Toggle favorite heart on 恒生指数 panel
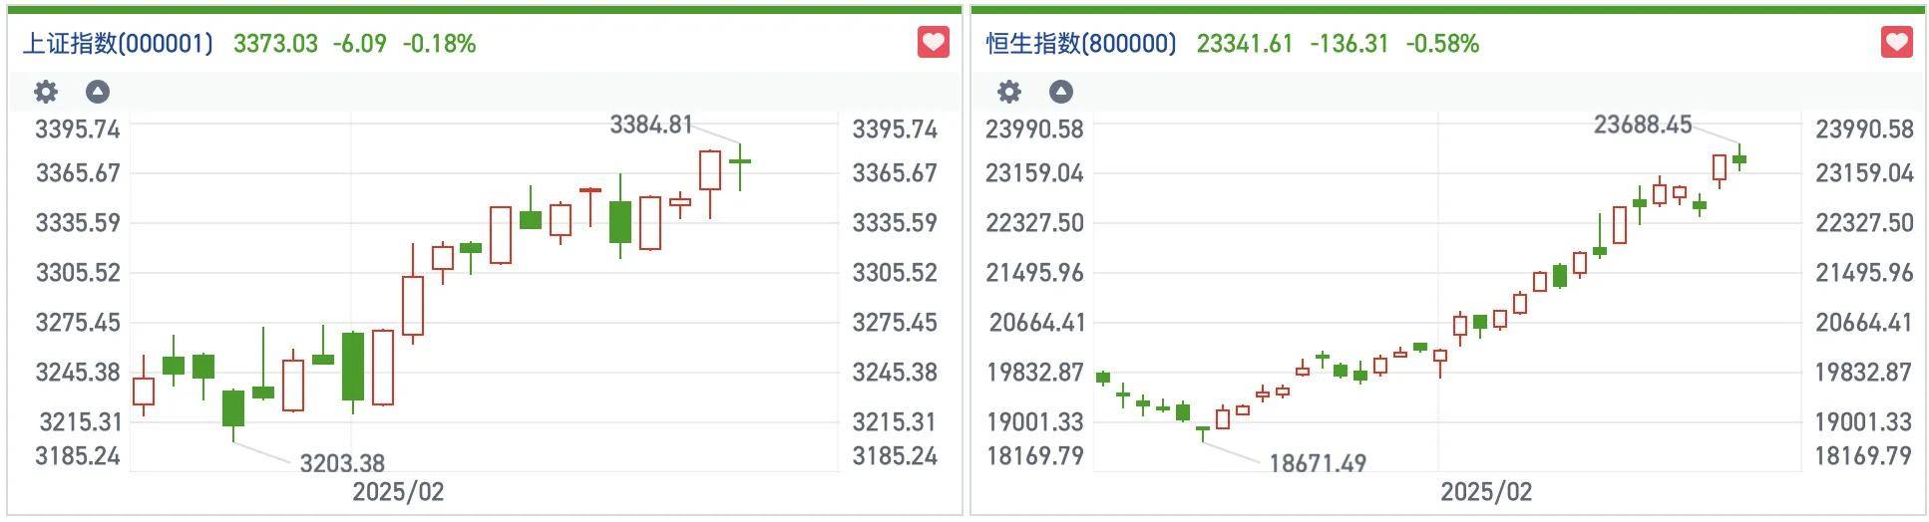This screenshot has height=522, width=1929. tap(1896, 42)
